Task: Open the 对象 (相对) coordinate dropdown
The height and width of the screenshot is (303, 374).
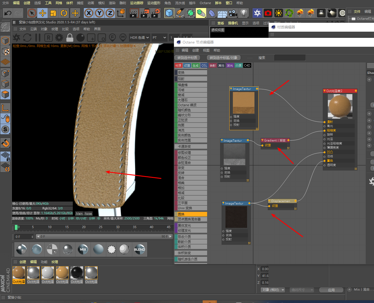Action: [273, 290]
